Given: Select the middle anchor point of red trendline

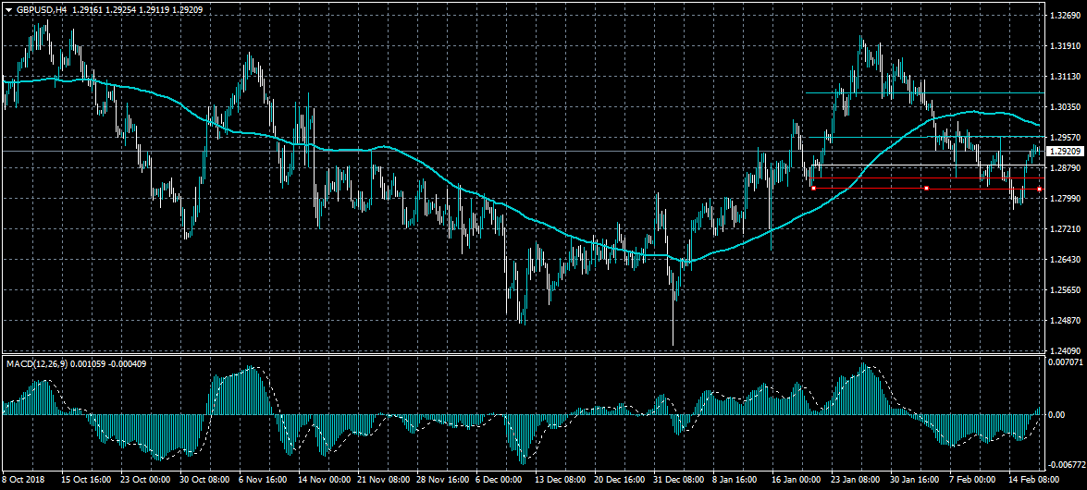Looking at the screenshot, I should pyautogui.click(x=926, y=189).
